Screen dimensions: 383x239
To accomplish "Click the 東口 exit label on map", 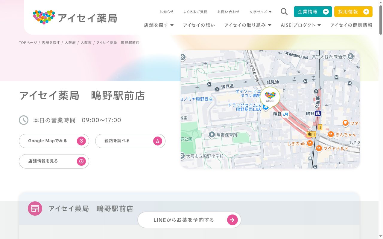I will pyautogui.click(x=311, y=134).
